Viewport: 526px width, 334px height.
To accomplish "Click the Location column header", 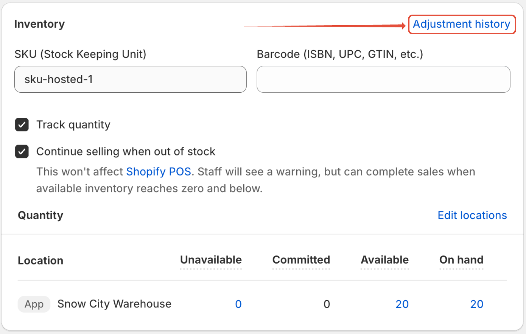I will click(41, 261).
